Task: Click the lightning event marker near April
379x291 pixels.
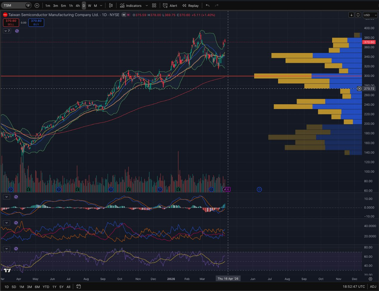Action: click(225, 189)
